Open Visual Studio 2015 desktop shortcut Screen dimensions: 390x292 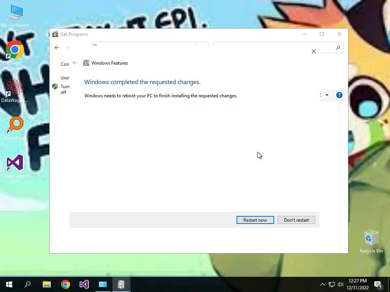15,168
